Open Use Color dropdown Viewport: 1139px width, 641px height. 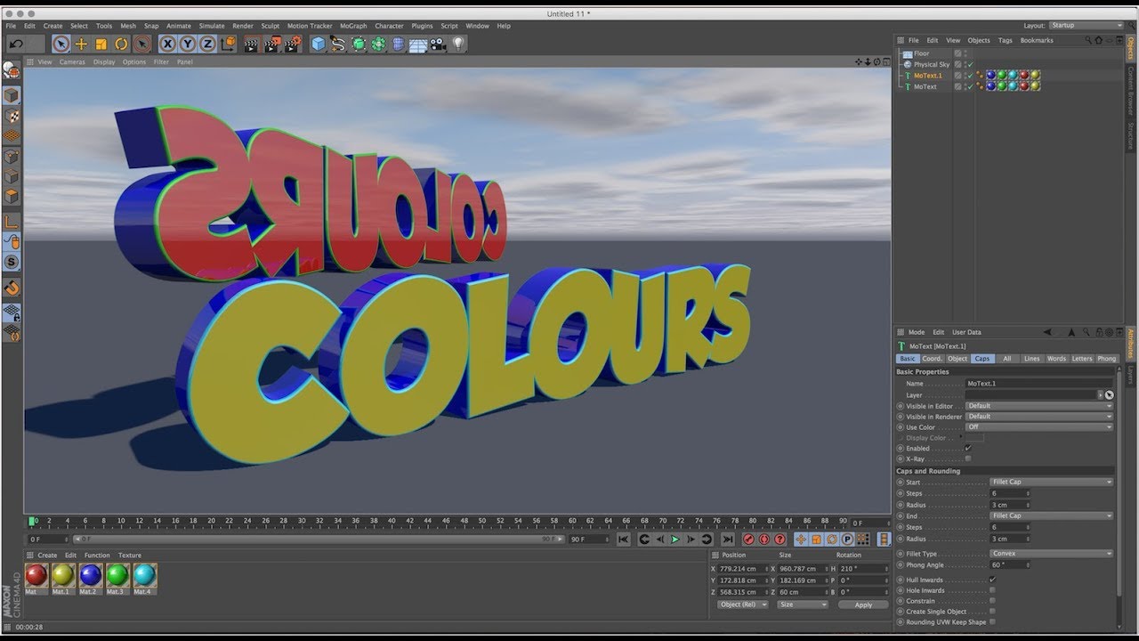(x=1038, y=427)
